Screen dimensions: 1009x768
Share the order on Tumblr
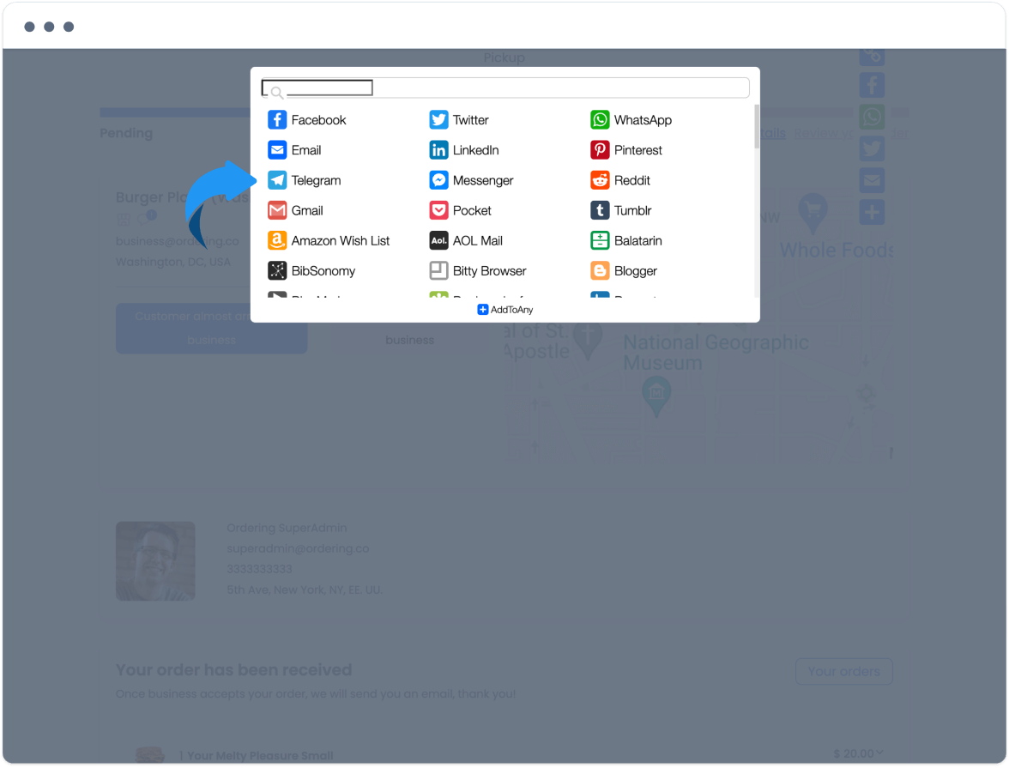[x=621, y=210]
